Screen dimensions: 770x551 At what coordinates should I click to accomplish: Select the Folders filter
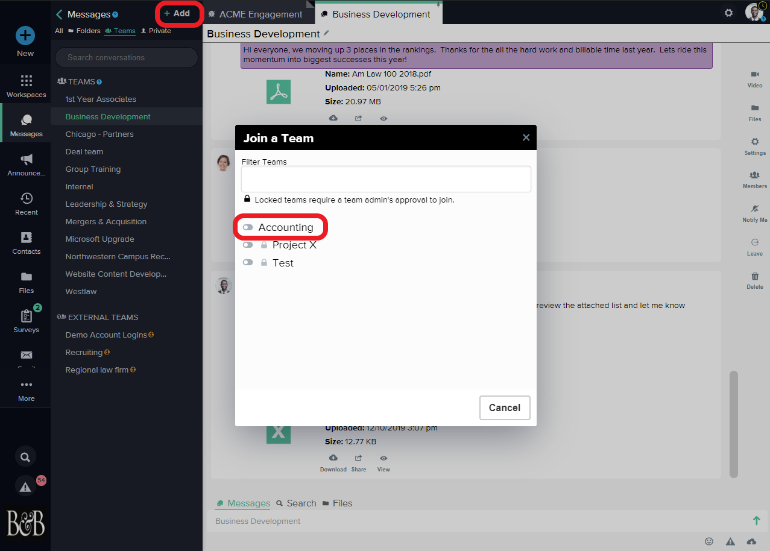[x=84, y=31]
